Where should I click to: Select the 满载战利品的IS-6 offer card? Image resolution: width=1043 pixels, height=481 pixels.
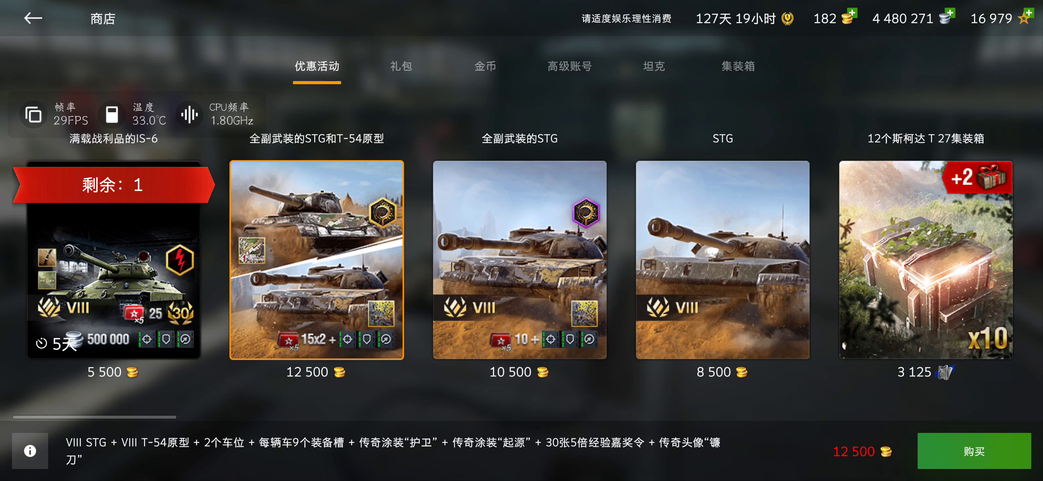point(113,260)
